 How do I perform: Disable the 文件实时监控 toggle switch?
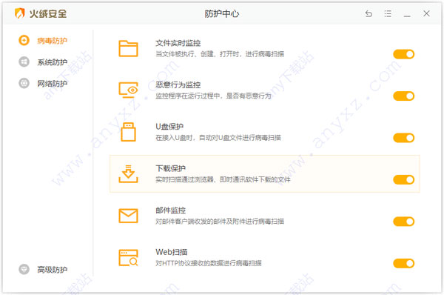(x=404, y=54)
